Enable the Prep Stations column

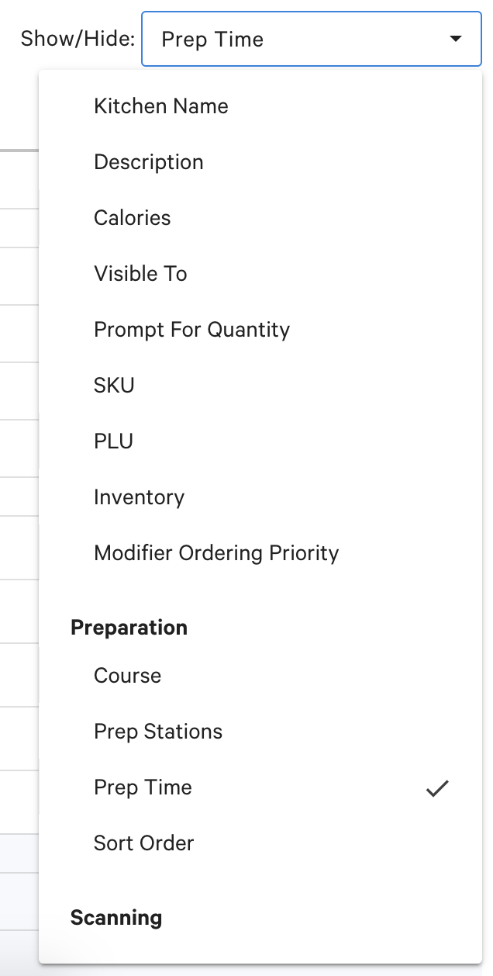coord(157,732)
